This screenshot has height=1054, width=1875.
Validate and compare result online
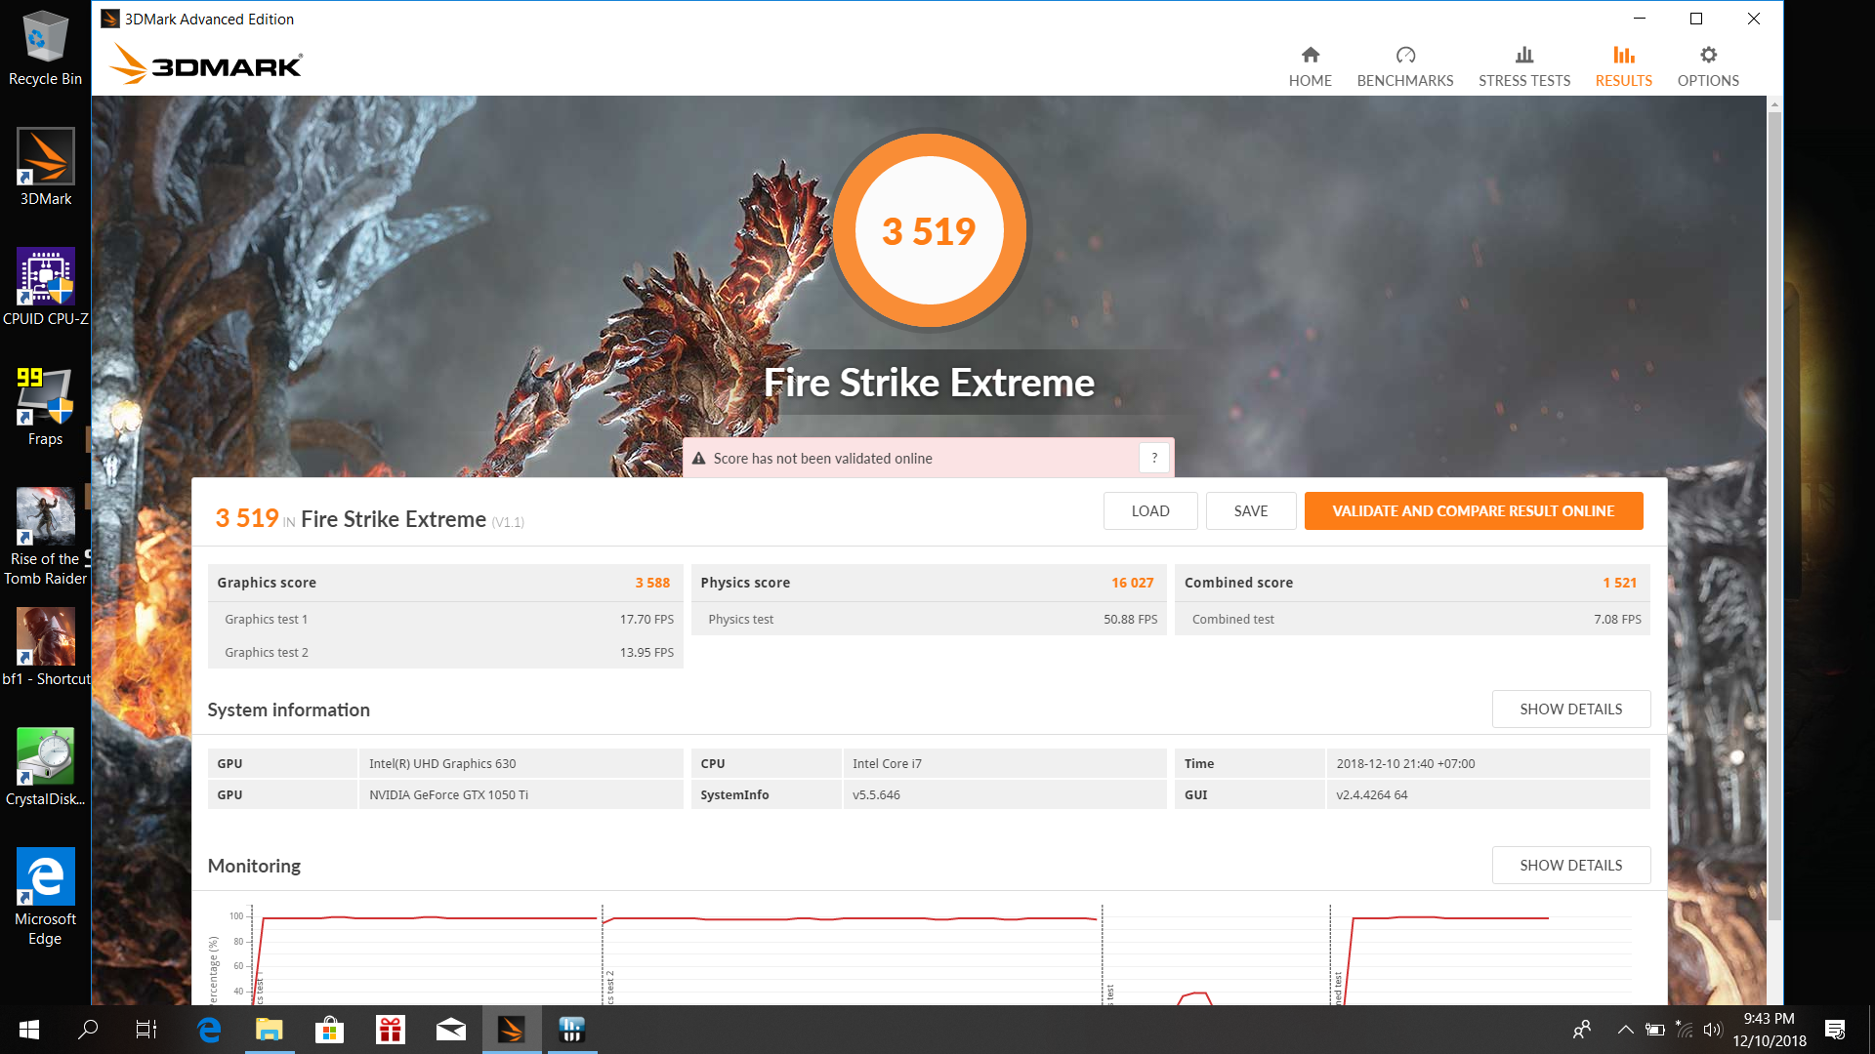tap(1474, 510)
